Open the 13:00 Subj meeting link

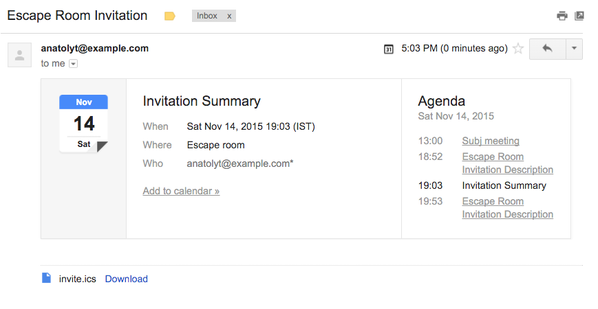pyautogui.click(x=491, y=141)
